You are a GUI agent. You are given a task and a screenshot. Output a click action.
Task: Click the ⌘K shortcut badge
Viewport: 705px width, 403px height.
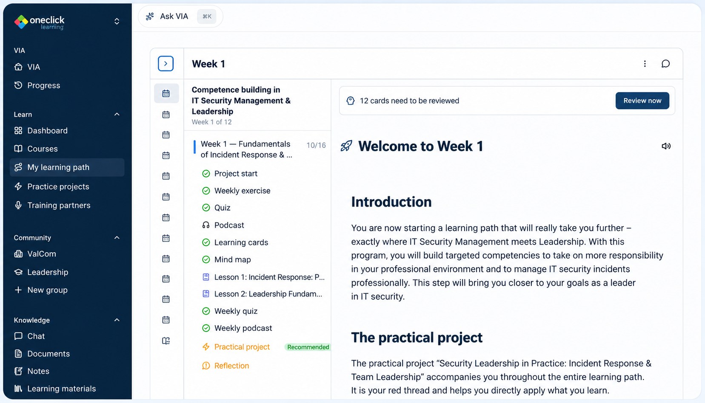click(207, 17)
